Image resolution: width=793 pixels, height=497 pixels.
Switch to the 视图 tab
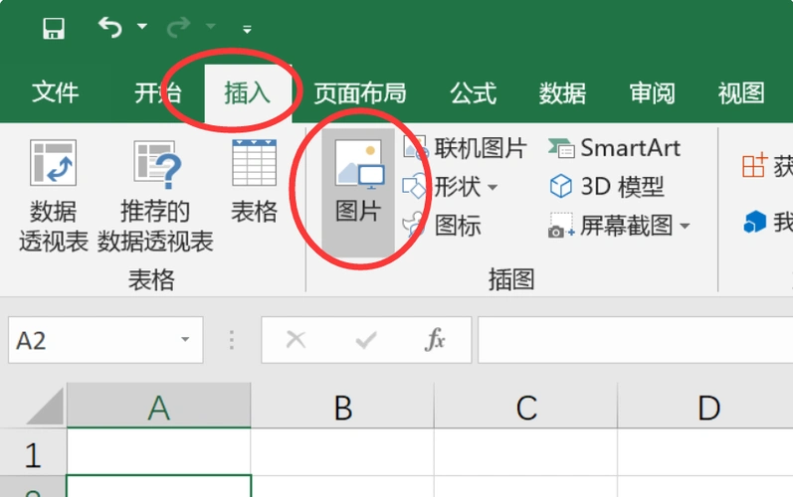[x=741, y=92]
